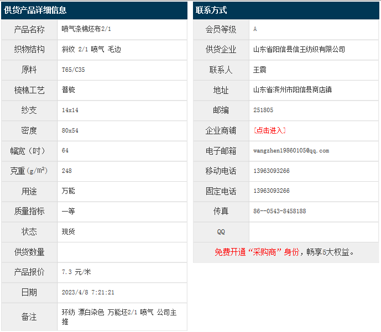This screenshot has width=381, height=332.
Task: Click the date value 2023/4/8 7:21:21
Action: (x=88, y=293)
